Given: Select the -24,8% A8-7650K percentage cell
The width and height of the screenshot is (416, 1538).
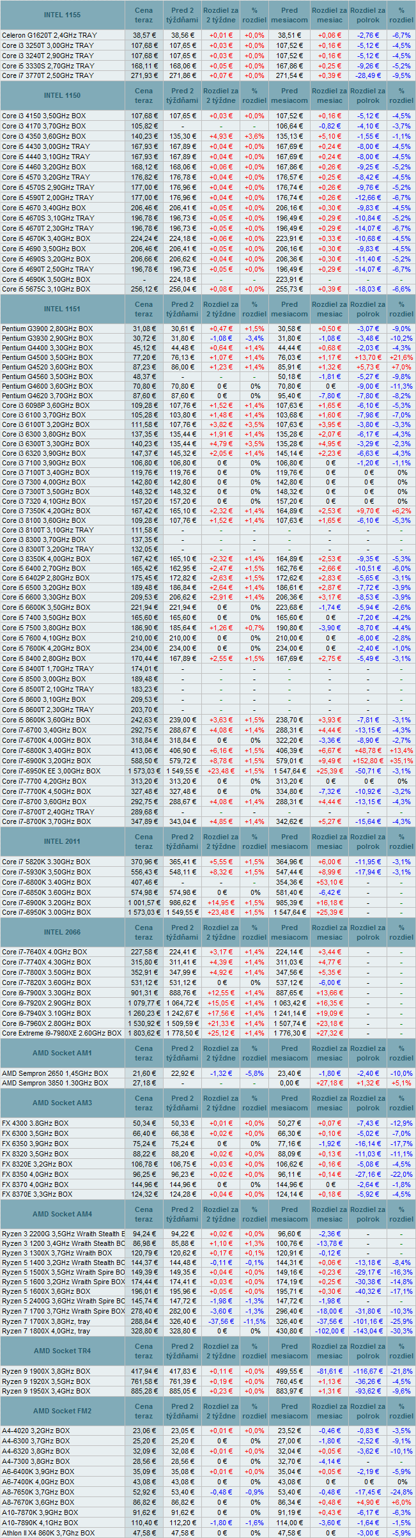Looking at the screenshot, I should [401, 1492].
